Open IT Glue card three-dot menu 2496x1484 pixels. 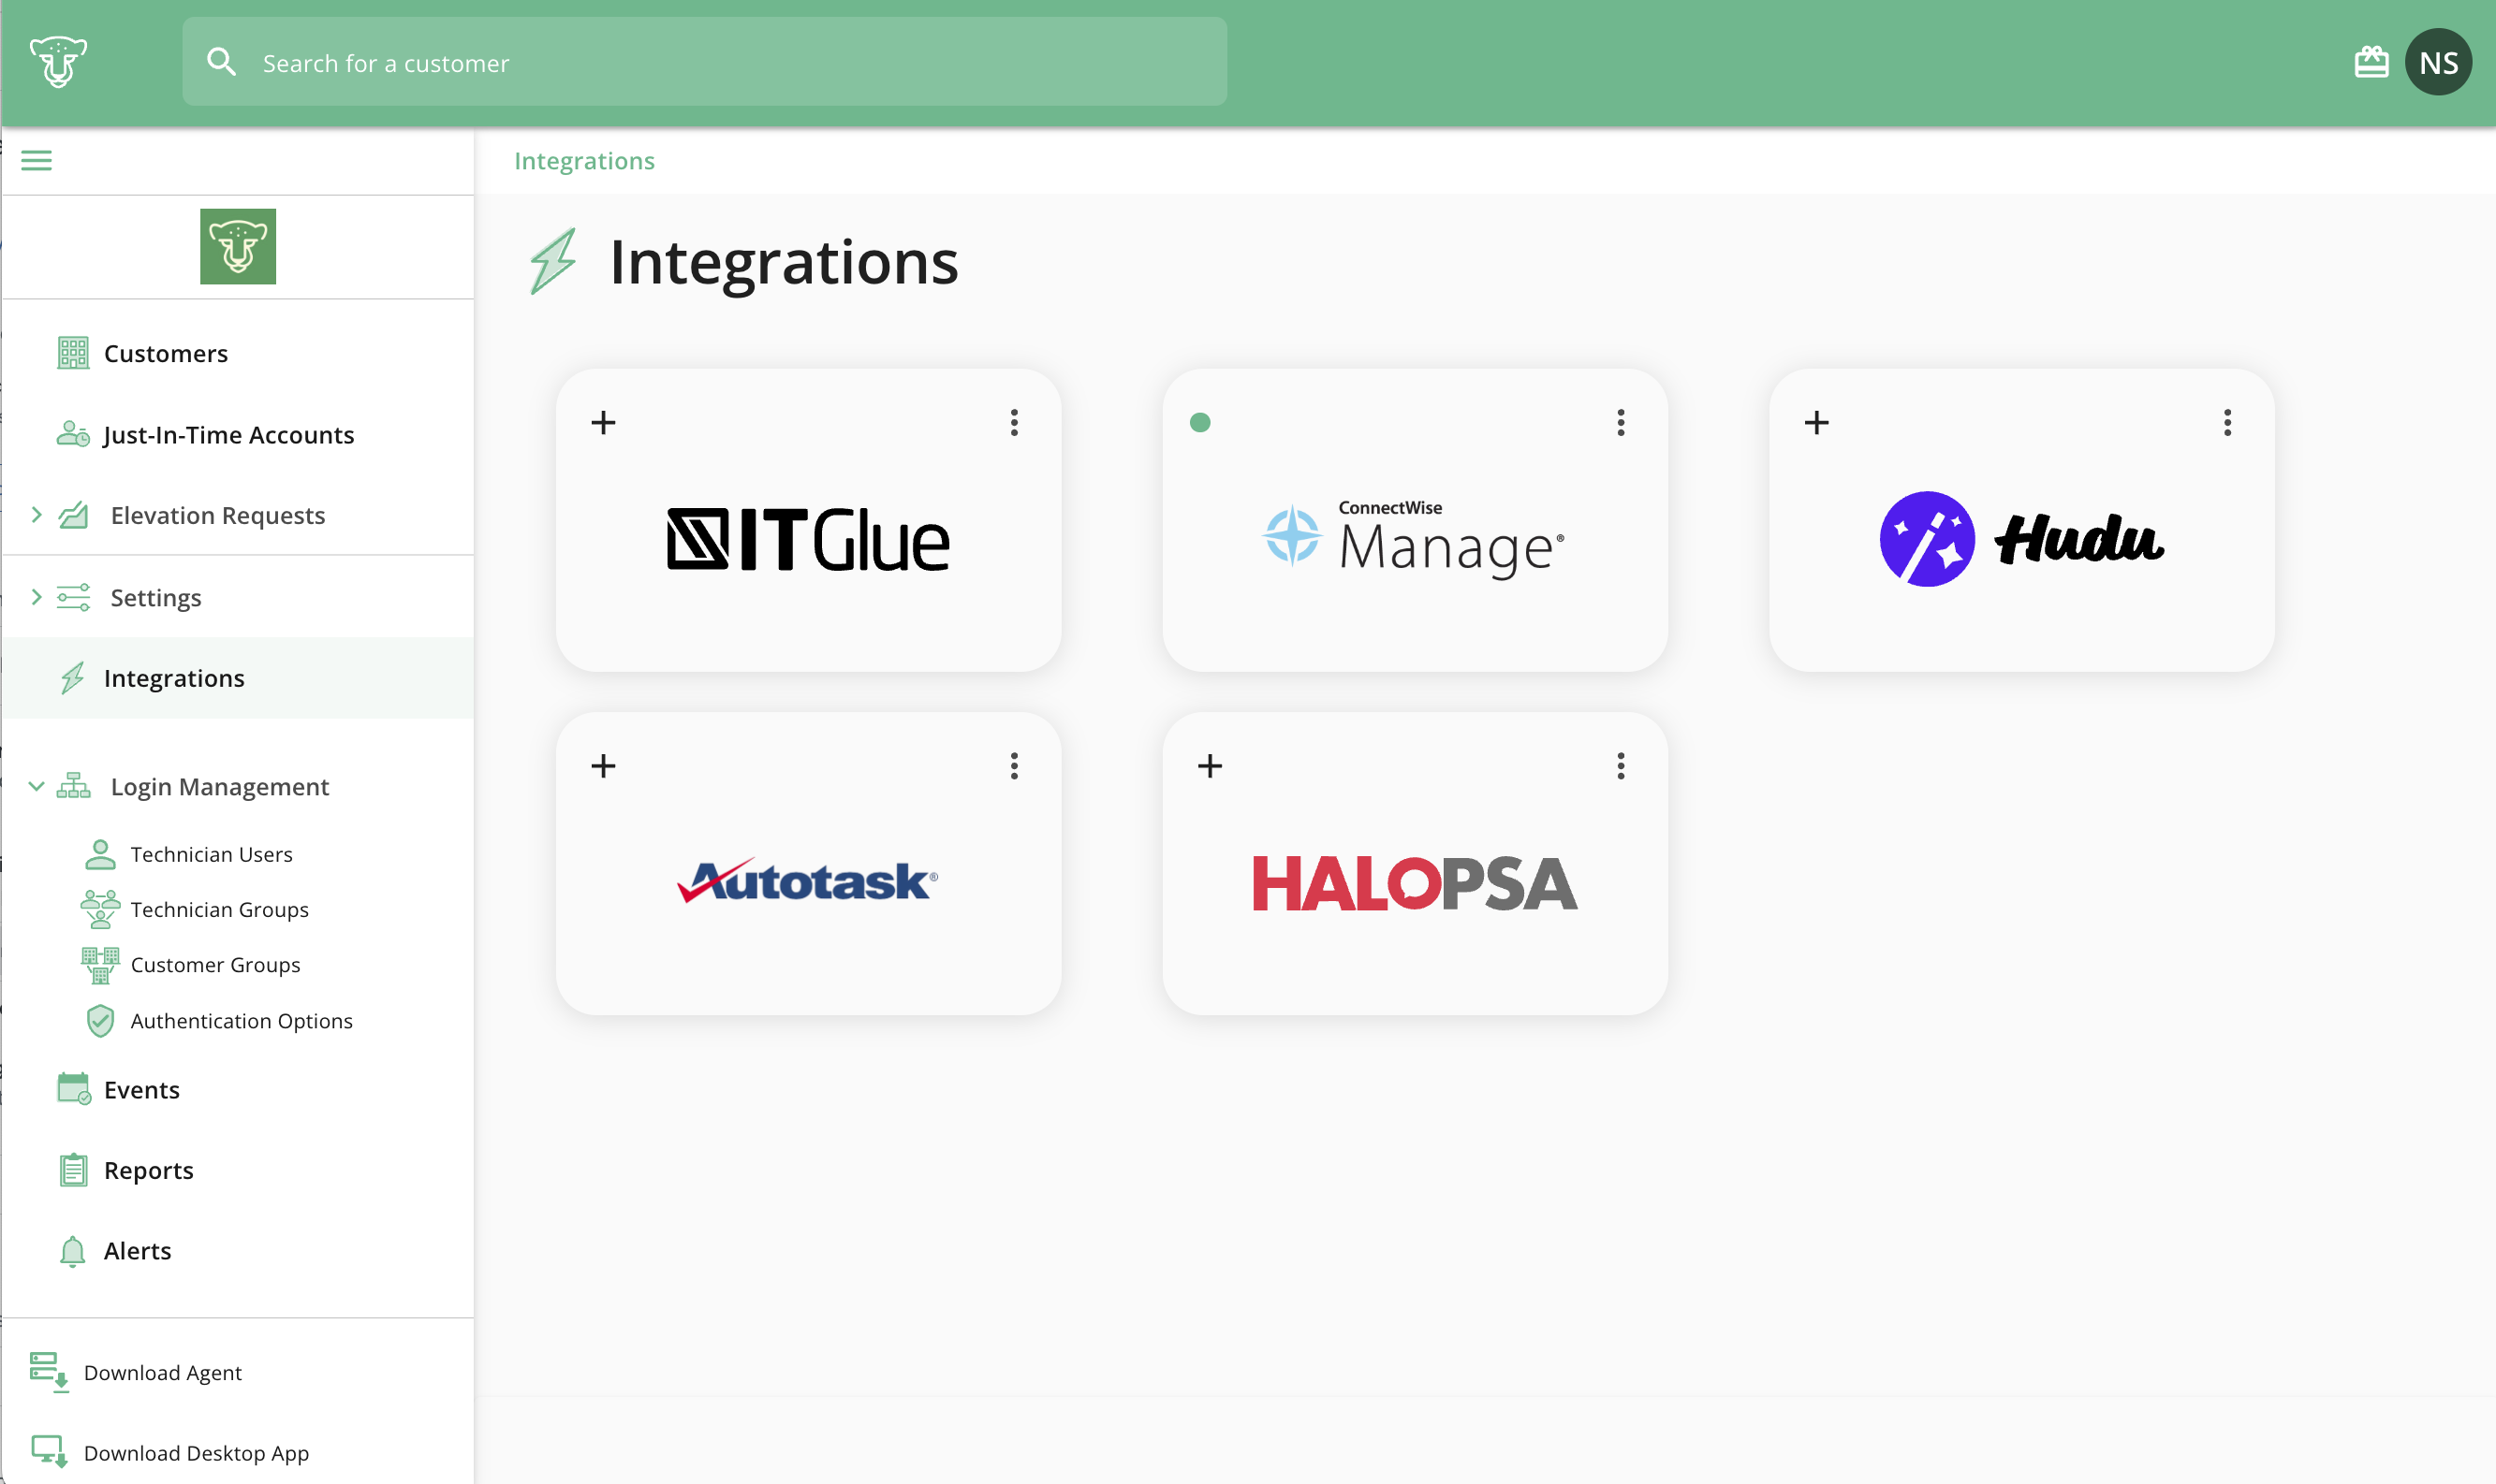click(1014, 422)
